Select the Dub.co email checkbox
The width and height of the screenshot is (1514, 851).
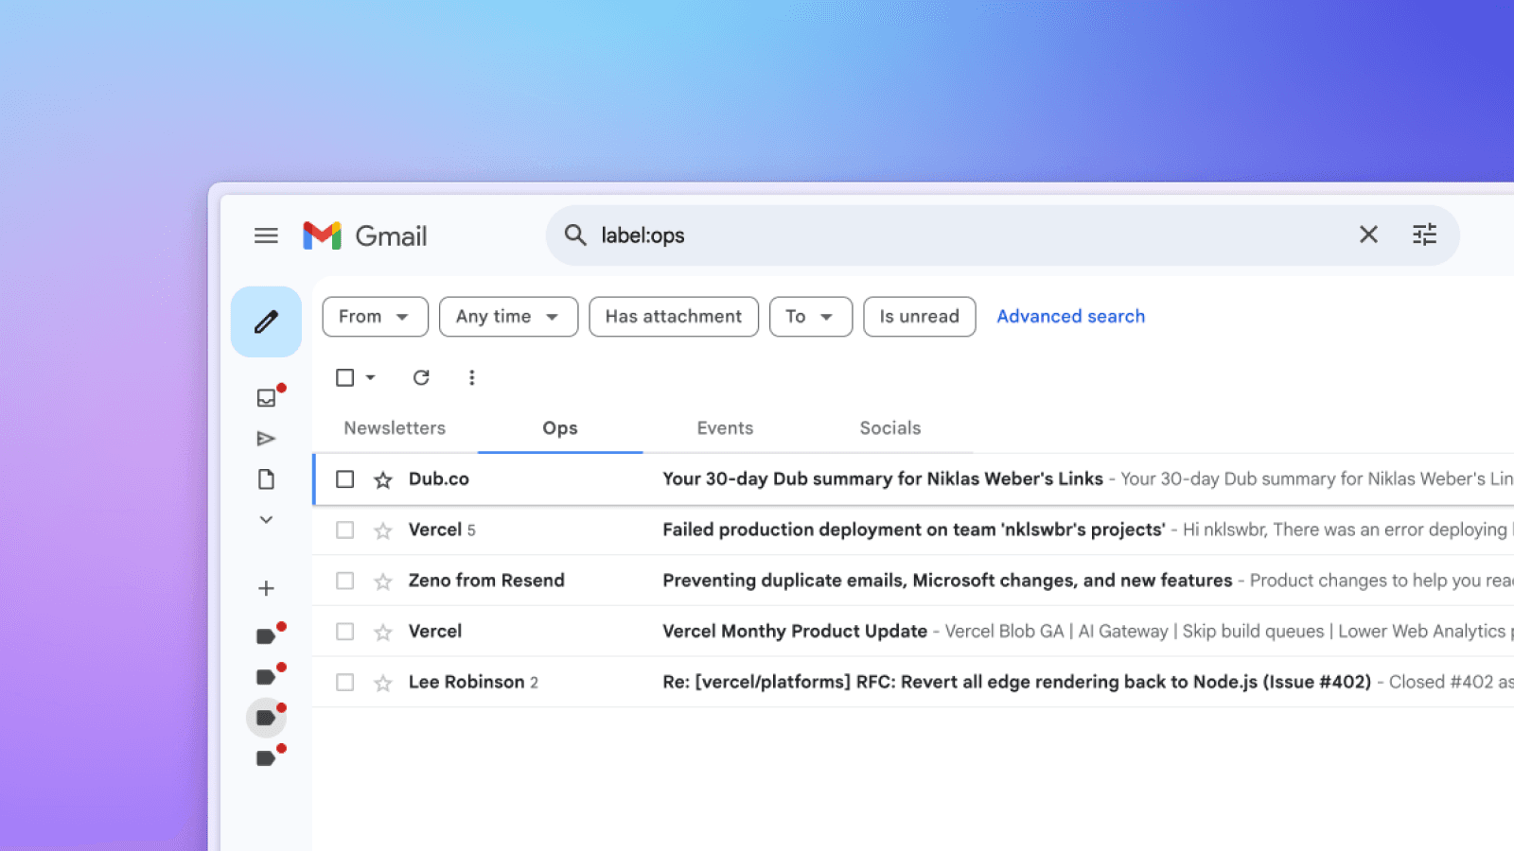coord(344,479)
